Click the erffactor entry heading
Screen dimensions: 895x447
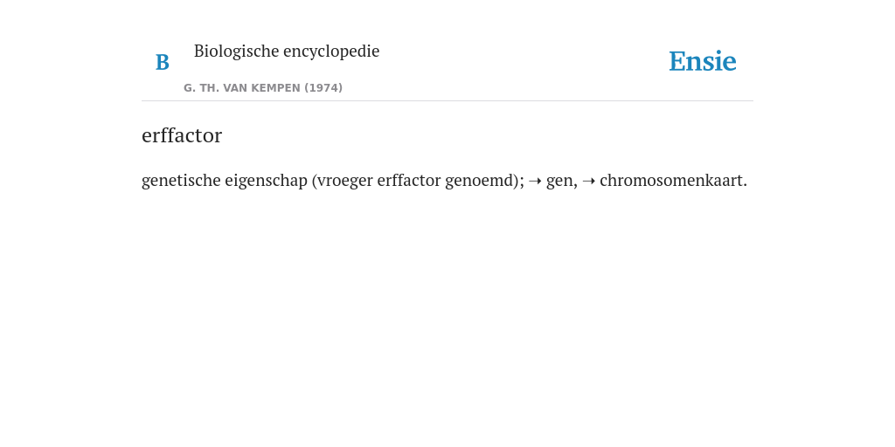pyautogui.click(x=182, y=135)
